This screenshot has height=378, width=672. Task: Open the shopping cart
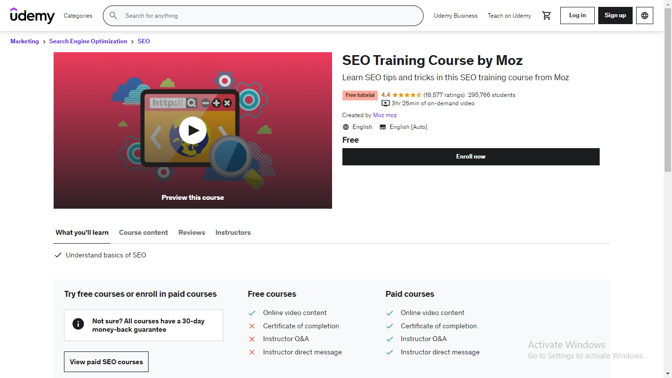(547, 16)
